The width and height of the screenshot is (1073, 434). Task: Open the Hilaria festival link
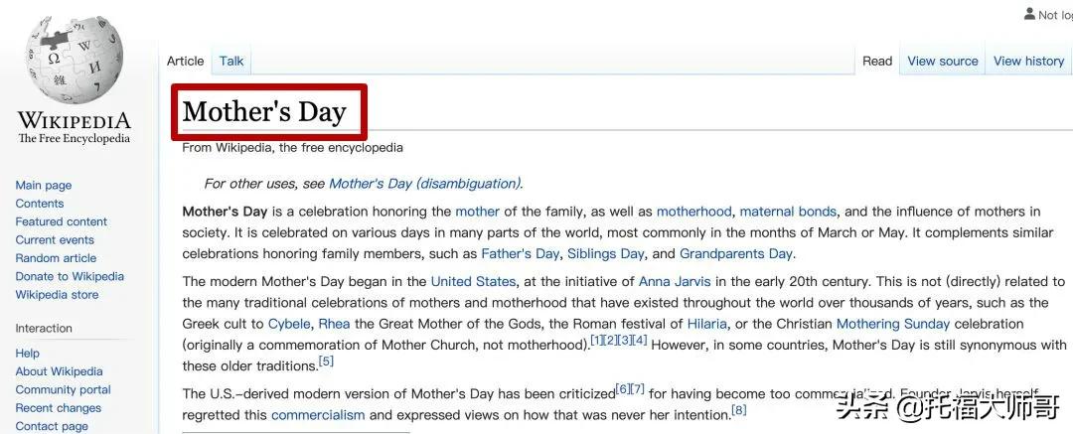coord(706,323)
